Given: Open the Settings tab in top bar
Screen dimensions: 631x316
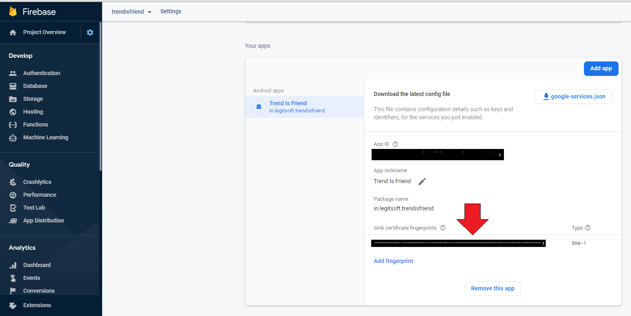Looking at the screenshot, I should [171, 11].
